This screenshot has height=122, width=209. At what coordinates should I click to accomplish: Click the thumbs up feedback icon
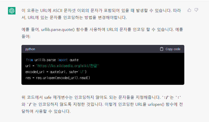coord(189,10)
